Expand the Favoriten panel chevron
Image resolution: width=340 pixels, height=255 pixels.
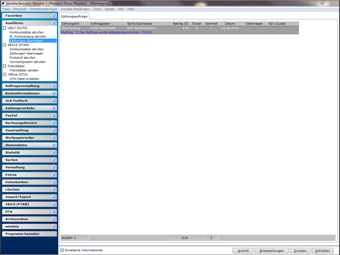click(54, 16)
